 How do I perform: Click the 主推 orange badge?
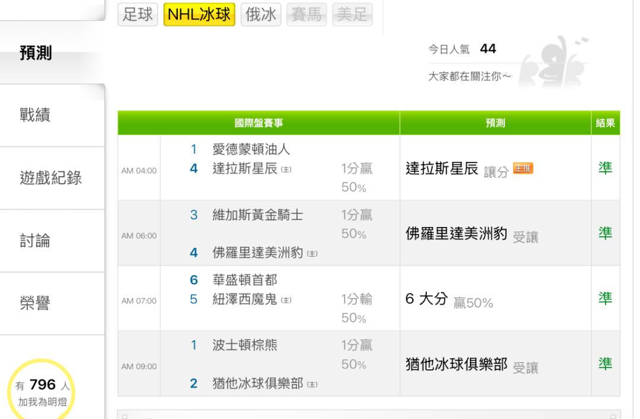523,168
